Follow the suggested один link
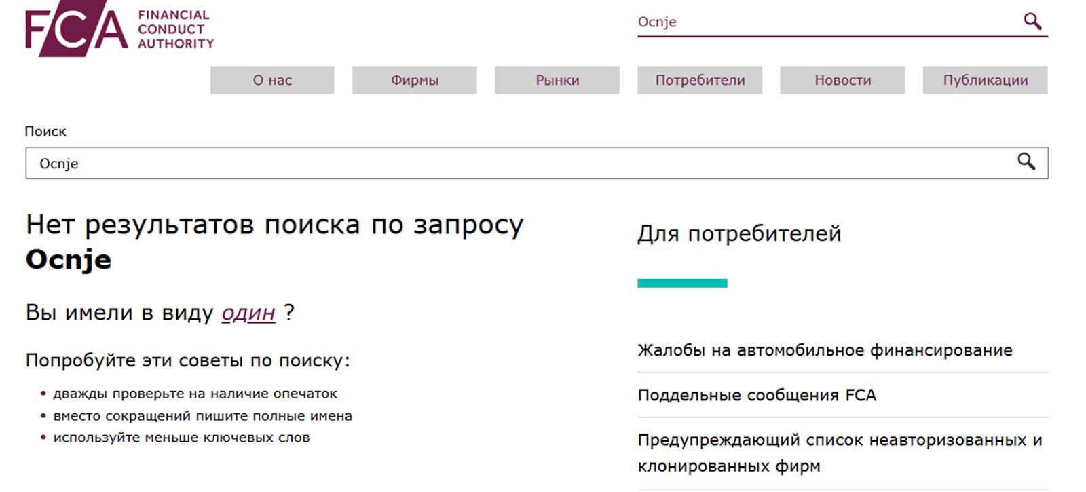The image size is (1086, 492). (248, 313)
